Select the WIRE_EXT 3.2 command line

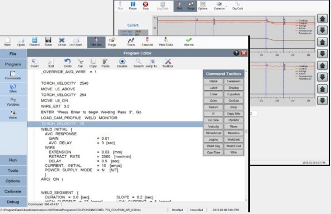coord(55,106)
